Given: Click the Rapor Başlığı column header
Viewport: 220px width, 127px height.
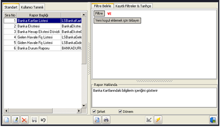Looking at the screenshot, I should coord(39,15).
